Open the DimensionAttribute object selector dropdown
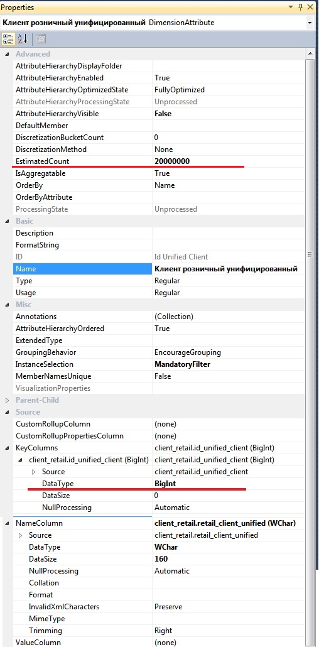This screenshot has width=319, height=647. coord(310,23)
